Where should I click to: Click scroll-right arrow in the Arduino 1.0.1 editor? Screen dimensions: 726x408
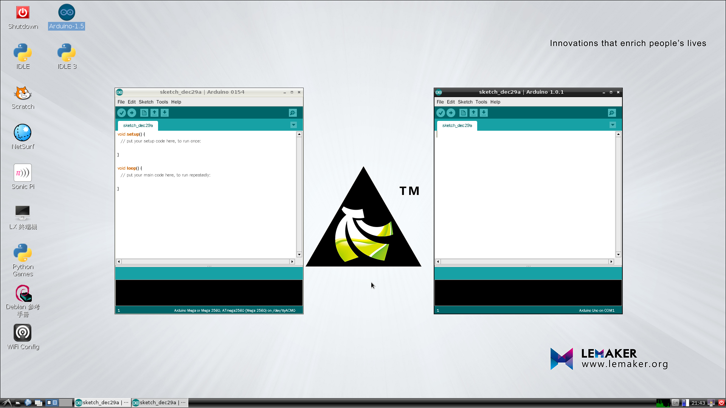tap(611, 261)
